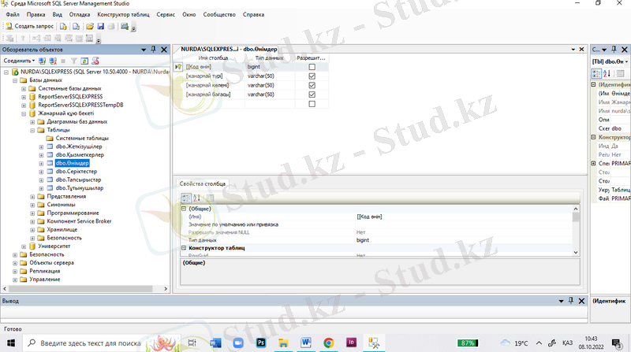Open the Отладка menu
This screenshot has height=352, width=631.
pos(80,14)
